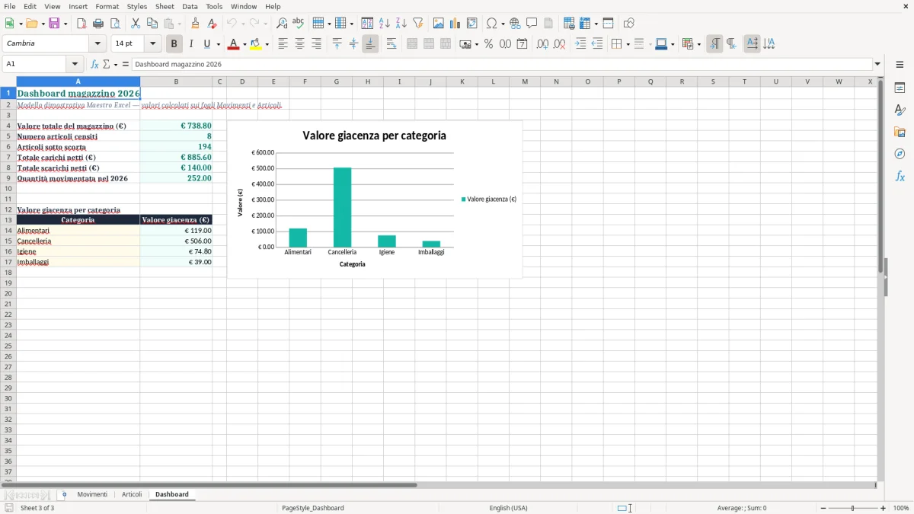Toggle Italic formatting

tap(191, 44)
